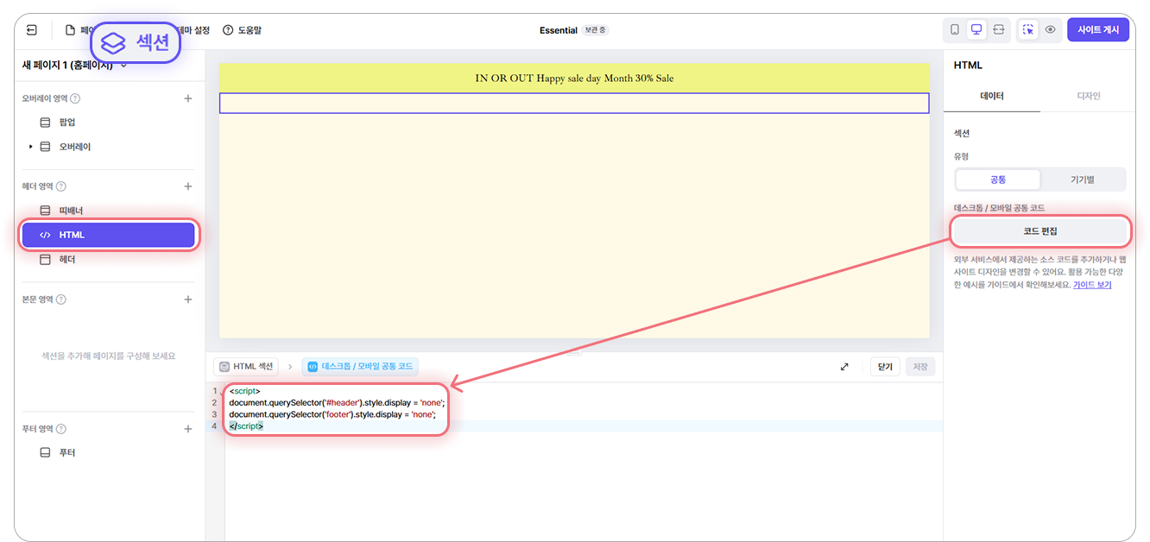Click the help icon next to 푸터 영역
This screenshot has width=1150, height=542.
pos(61,429)
